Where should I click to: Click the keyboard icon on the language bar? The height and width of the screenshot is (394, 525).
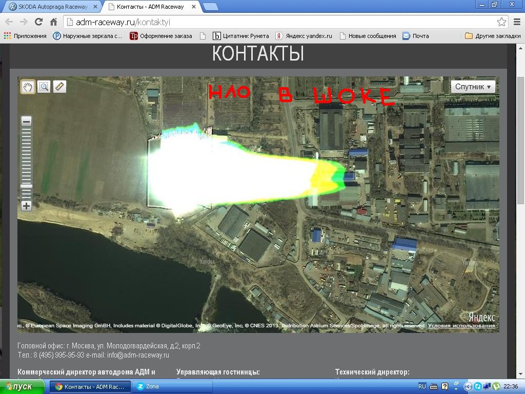434,387
